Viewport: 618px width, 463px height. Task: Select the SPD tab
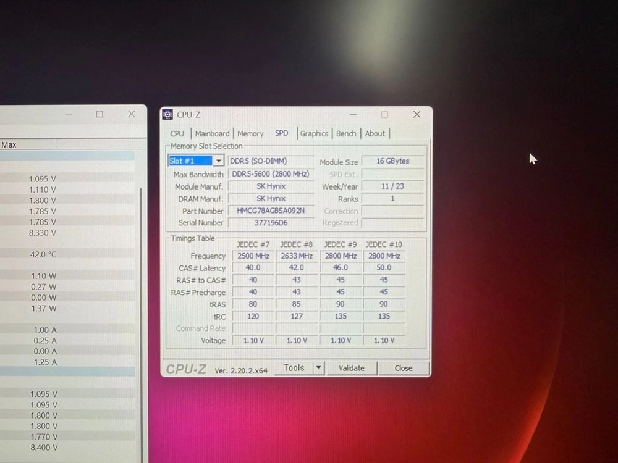(281, 133)
